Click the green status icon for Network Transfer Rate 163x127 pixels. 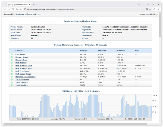click(x=12, y=77)
